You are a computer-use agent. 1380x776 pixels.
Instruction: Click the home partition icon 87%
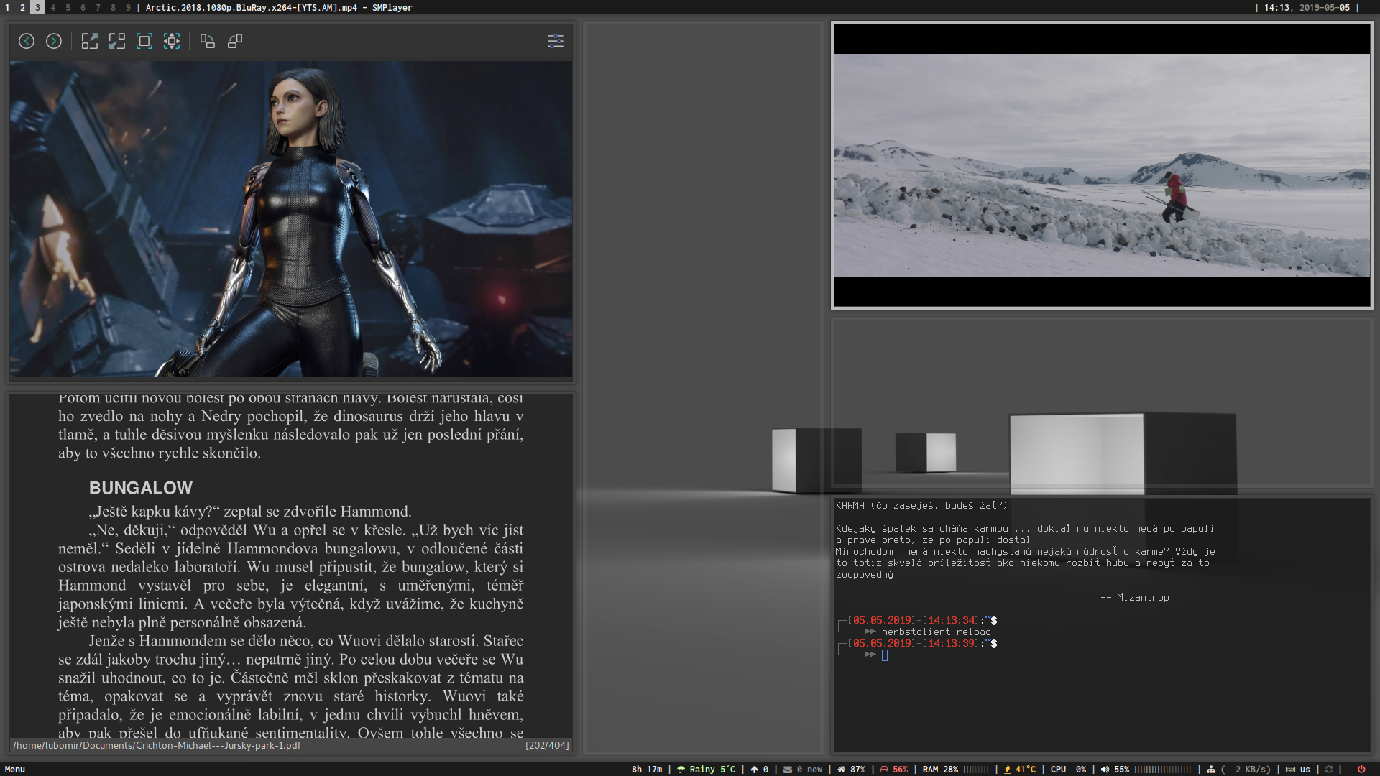point(841,769)
